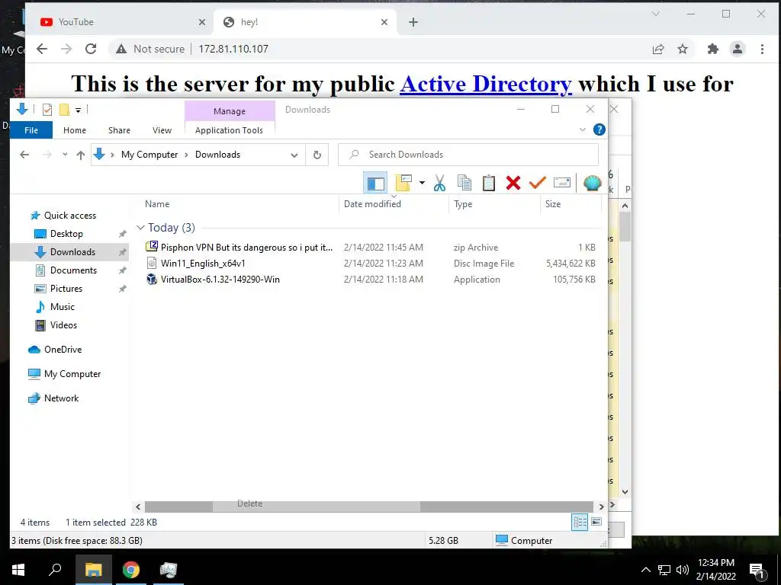Open the Home ribbon tab
Viewport: 781px width, 585px height.
[x=75, y=130]
